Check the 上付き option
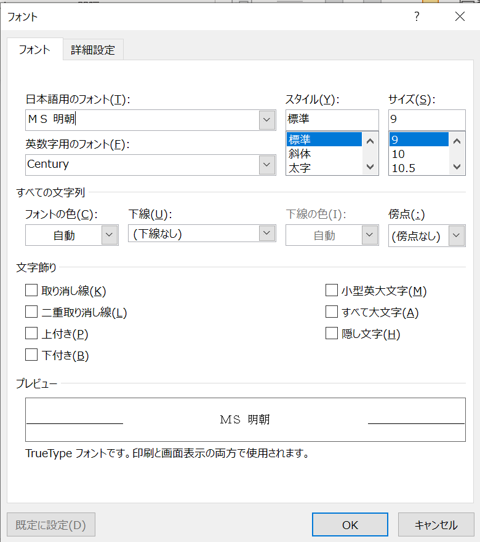 pos(31,332)
